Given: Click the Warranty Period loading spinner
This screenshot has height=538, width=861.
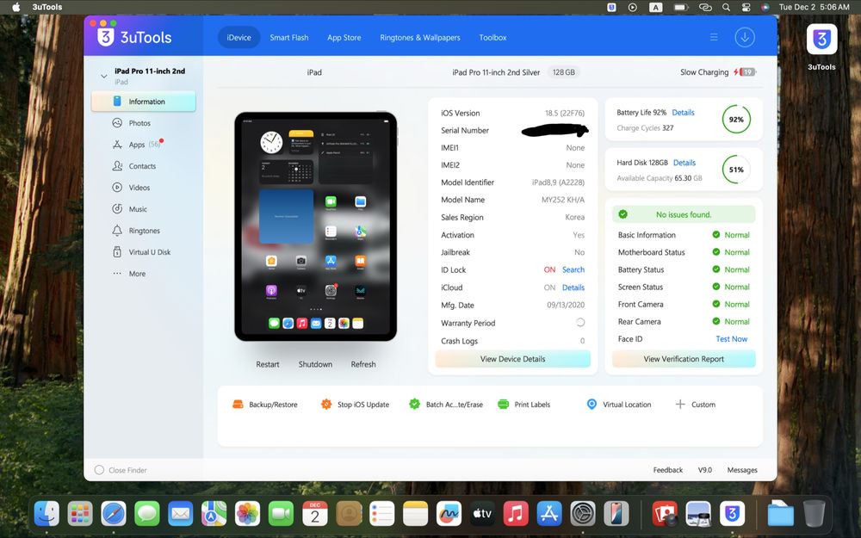Looking at the screenshot, I should 580,322.
